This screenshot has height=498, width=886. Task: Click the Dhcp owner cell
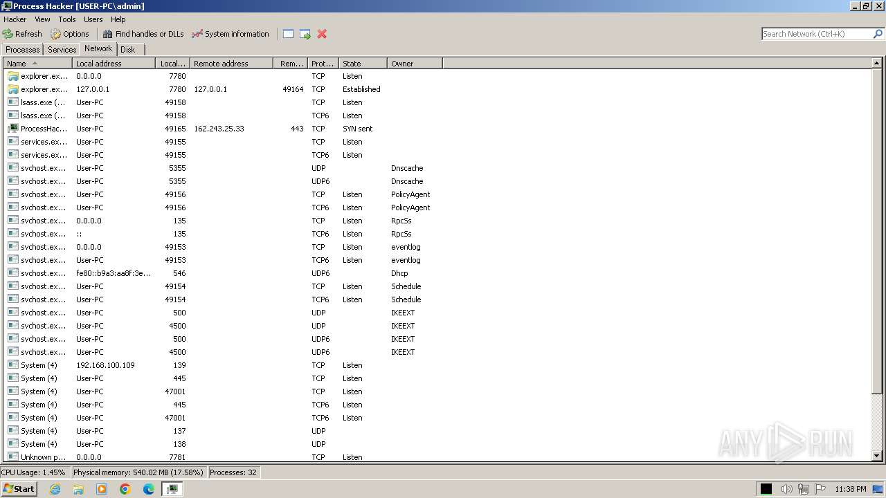(x=399, y=273)
